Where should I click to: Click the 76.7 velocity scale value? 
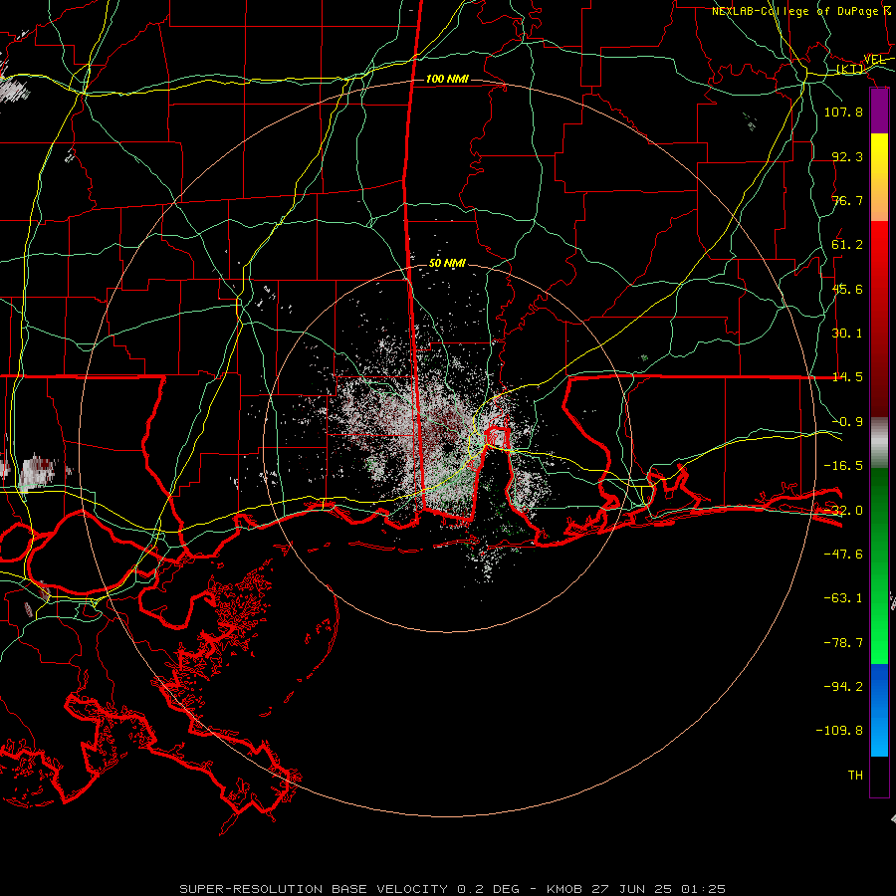[x=847, y=200]
